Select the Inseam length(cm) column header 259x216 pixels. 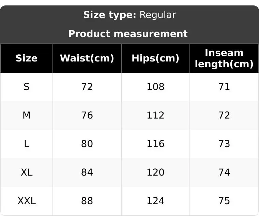point(224,58)
